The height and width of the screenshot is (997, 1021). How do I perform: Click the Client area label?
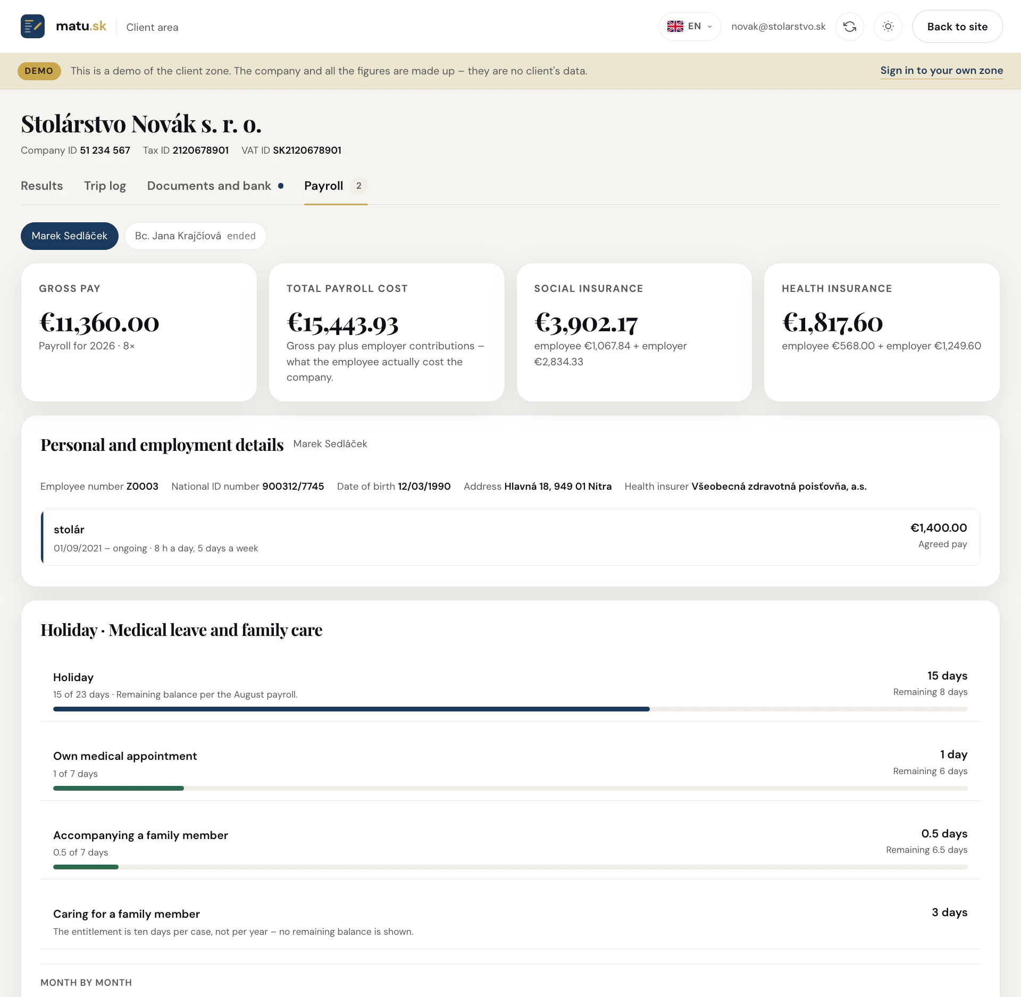[152, 27]
